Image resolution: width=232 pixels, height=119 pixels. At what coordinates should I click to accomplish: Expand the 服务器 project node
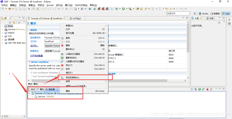(x=3, y=39)
